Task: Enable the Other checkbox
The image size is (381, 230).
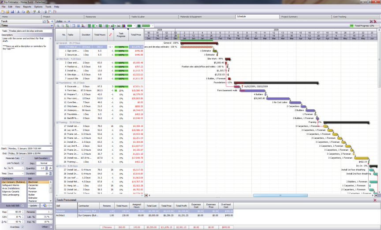Action: pyautogui.click(x=51, y=227)
